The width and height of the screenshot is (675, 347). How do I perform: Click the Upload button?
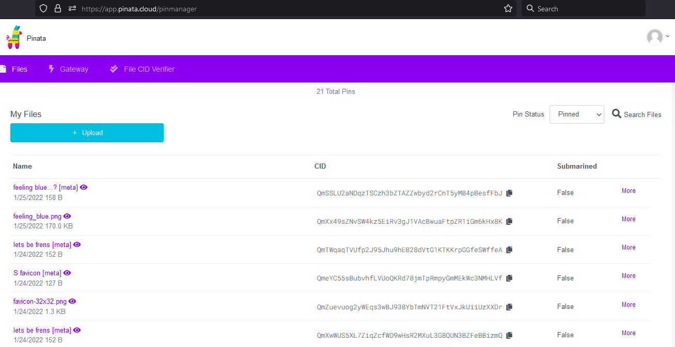(x=87, y=133)
